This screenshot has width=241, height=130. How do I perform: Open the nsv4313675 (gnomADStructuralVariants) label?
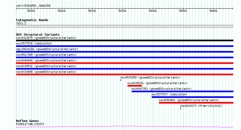coord(46,38)
